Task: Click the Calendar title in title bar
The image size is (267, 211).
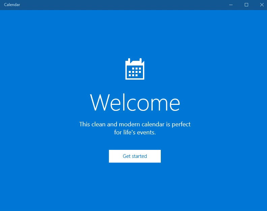Action: pos(12,5)
